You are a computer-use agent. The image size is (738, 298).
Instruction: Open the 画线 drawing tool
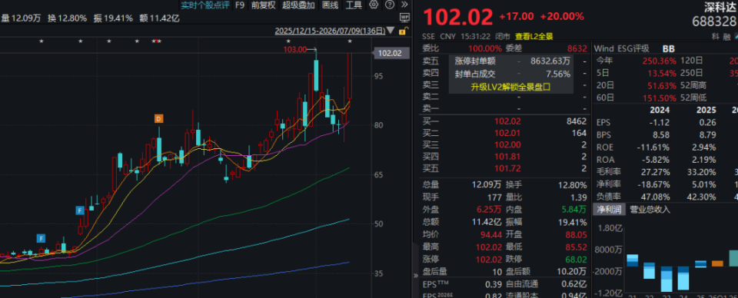[x=330, y=5]
